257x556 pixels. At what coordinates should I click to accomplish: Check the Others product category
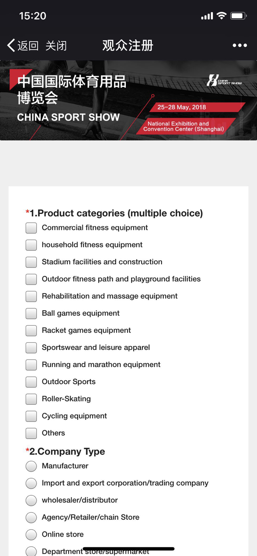31,433
